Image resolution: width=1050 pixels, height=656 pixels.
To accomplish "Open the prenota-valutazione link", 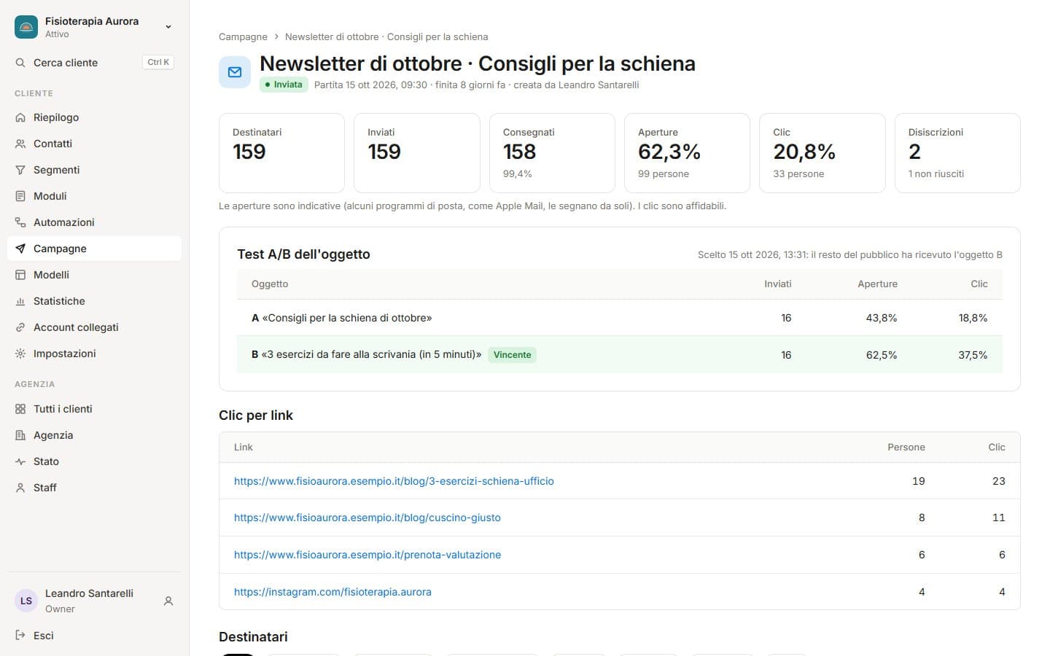I will click(x=367, y=555).
